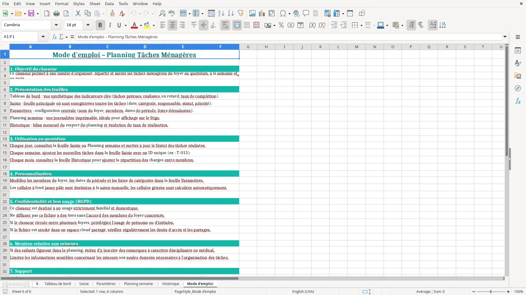Enable AutoFilter with the funnel icon
The image size is (526, 295).
[241, 14]
